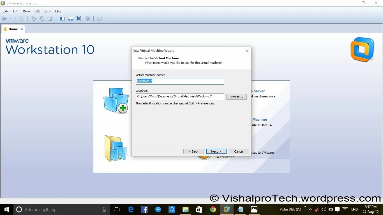The width and height of the screenshot is (383, 215).
Task: Toggle the Show Library sidebar icon
Action: click(62, 19)
